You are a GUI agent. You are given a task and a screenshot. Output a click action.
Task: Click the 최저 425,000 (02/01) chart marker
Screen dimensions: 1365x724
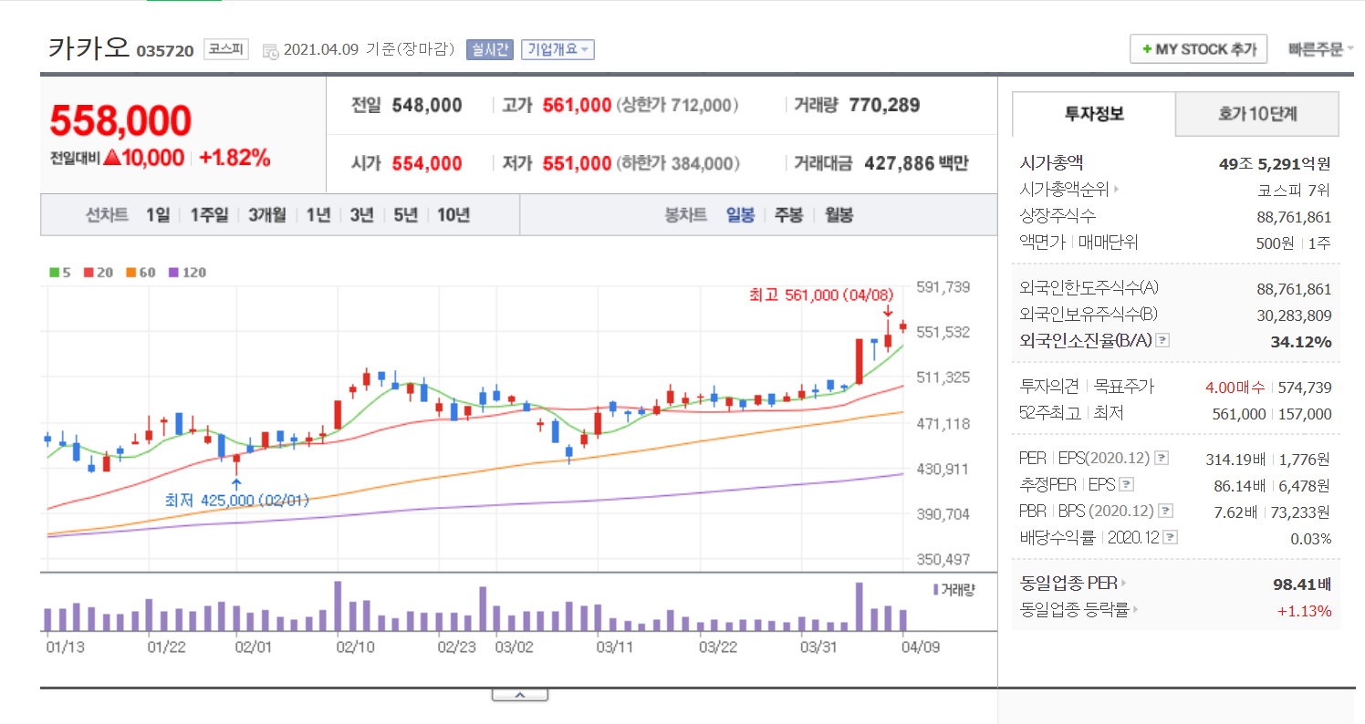click(x=237, y=500)
